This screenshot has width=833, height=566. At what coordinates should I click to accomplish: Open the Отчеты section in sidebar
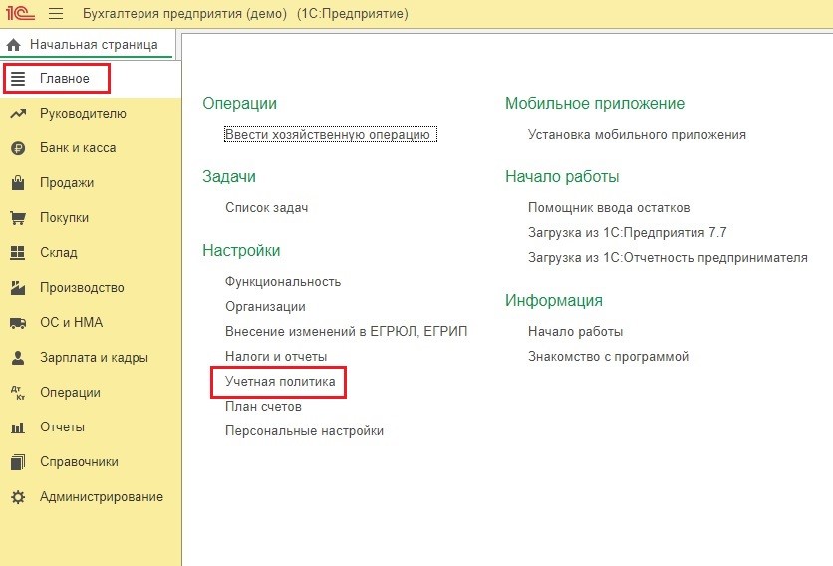click(62, 427)
